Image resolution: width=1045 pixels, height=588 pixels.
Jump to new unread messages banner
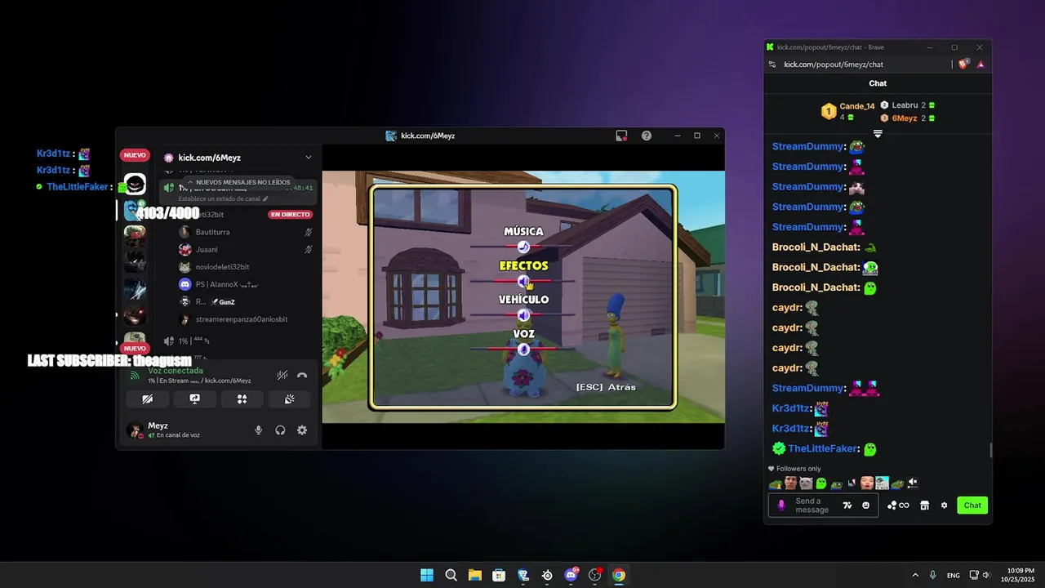[238, 182]
